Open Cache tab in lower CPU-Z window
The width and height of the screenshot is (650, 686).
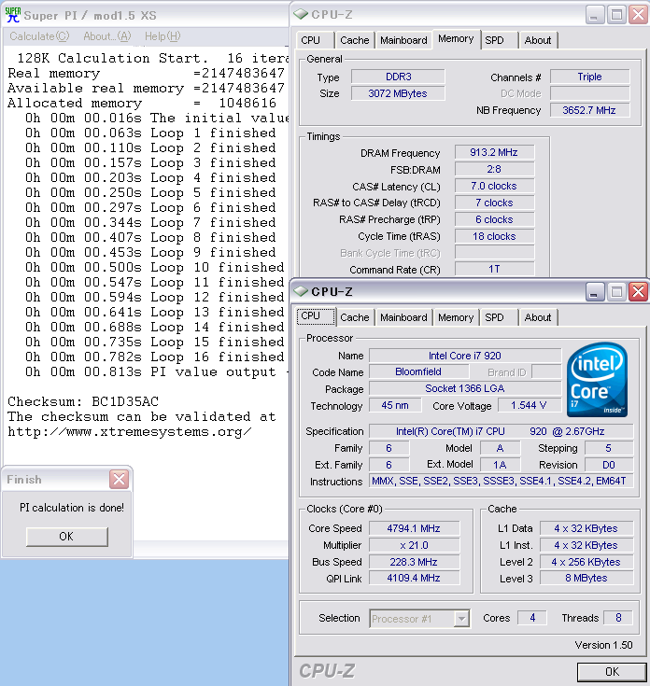pyautogui.click(x=355, y=317)
